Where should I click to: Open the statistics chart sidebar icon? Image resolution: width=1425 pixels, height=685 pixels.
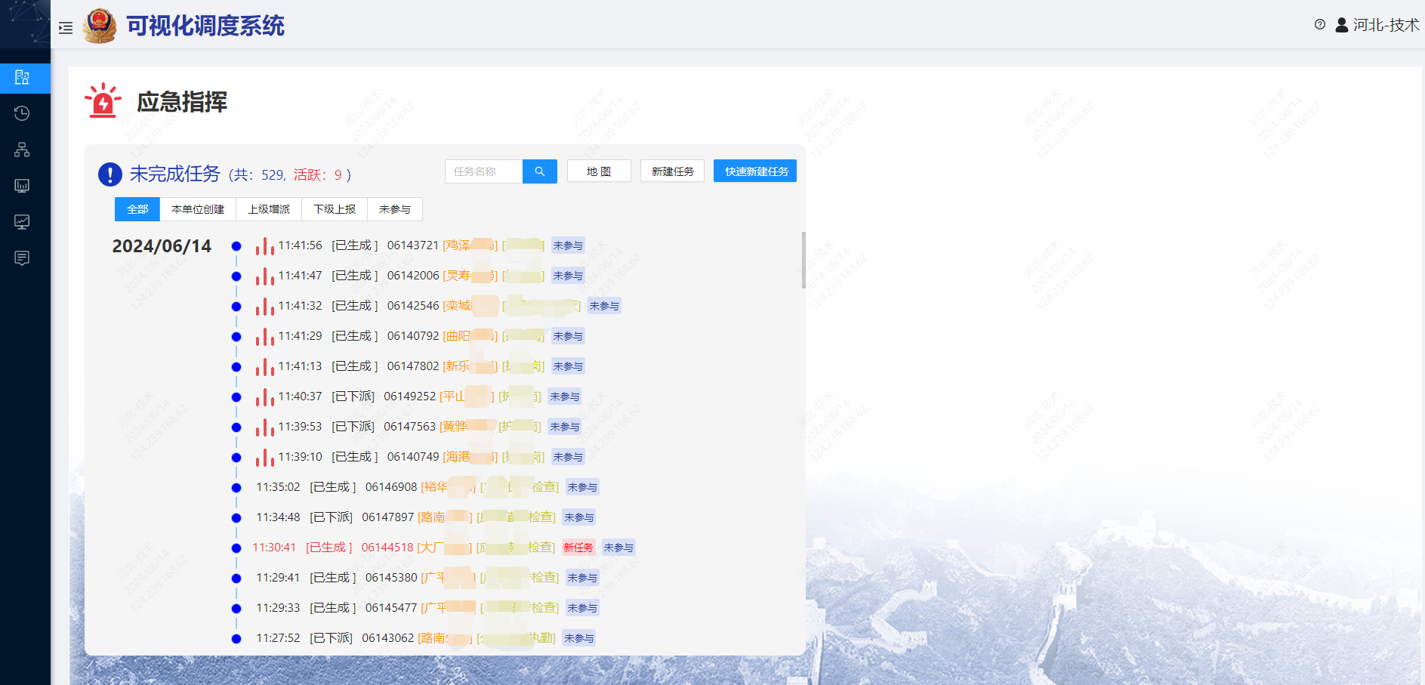[x=22, y=222]
